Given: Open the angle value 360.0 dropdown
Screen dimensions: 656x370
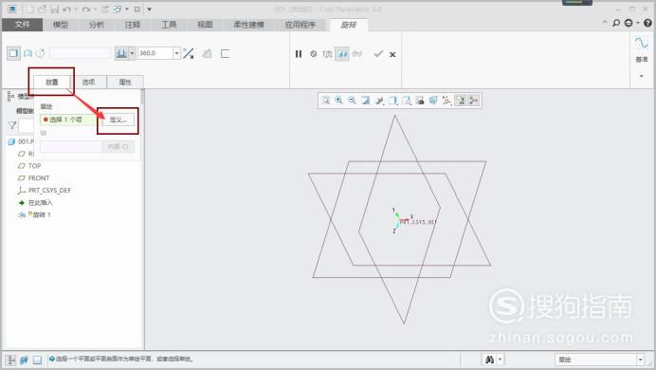Looking at the screenshot, I should click(x=176, y=53).
